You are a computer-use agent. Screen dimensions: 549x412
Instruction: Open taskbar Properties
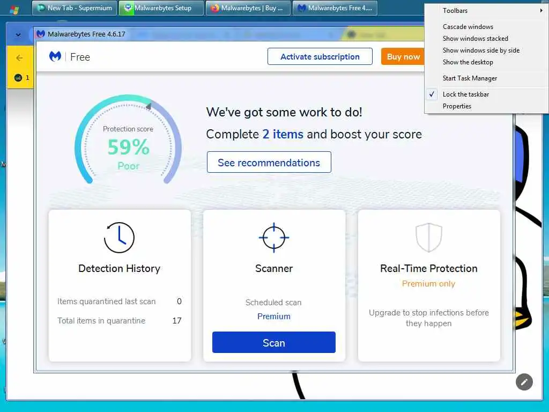[x=486, y=106]
